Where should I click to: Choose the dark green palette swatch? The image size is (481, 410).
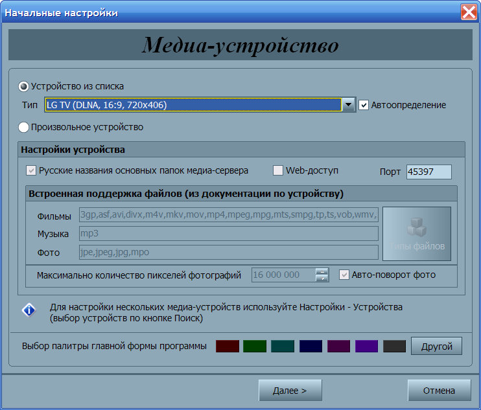pos(255,347)
